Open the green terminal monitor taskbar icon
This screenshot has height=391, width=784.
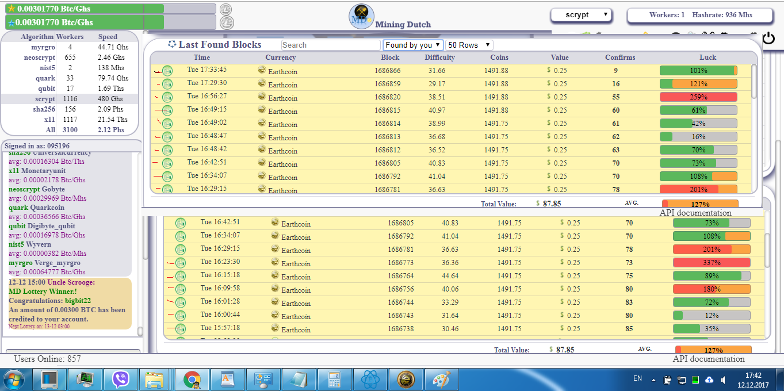pyautogui.click(x=85, y=379)
